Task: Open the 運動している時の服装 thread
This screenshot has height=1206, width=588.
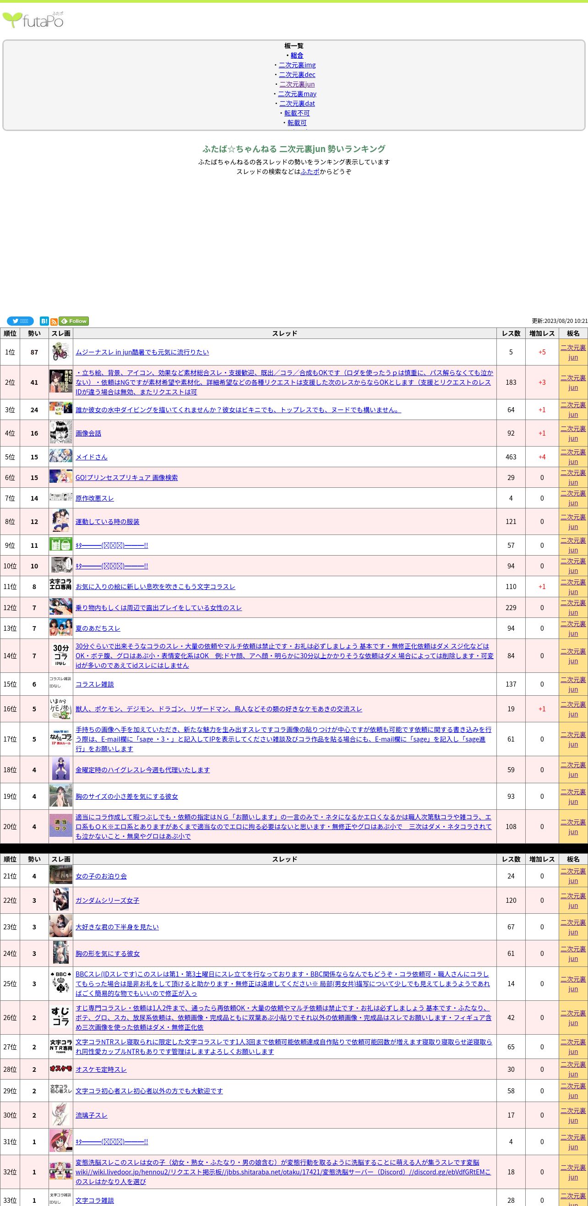Action: point(108,522)
